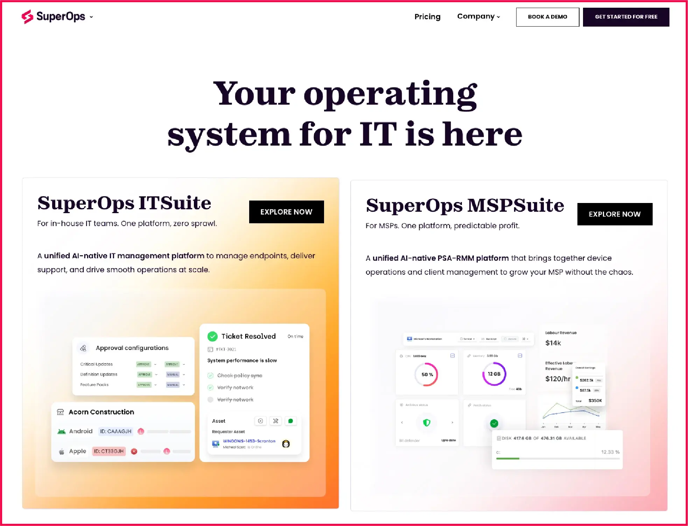Click the Michael's Workstation monitor icon

coord(409,339)
